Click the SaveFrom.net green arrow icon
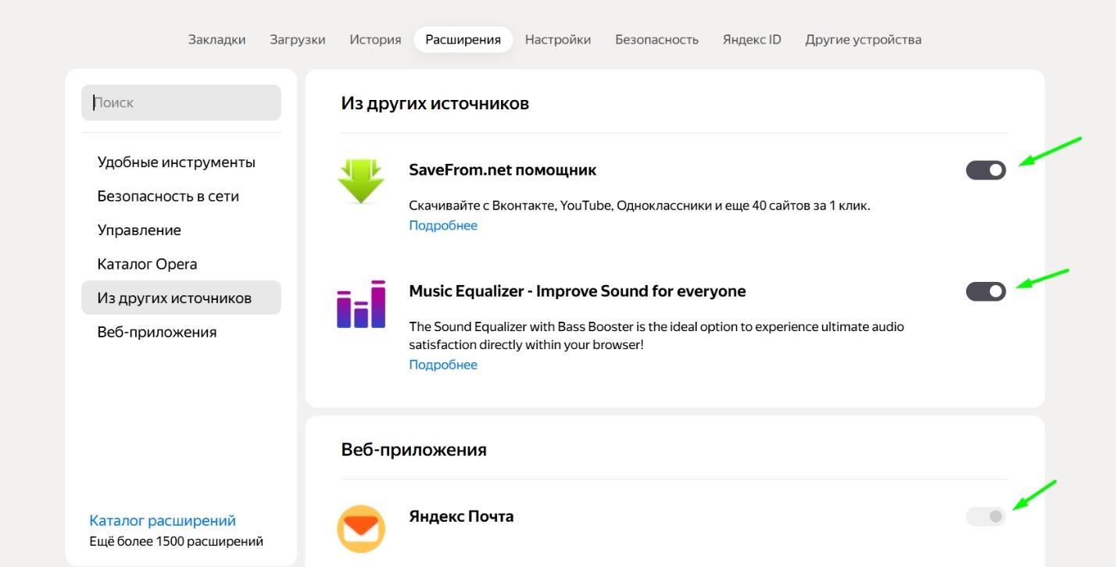The width and height of the screenshot is (1116, 567). (x=361, y=181)
